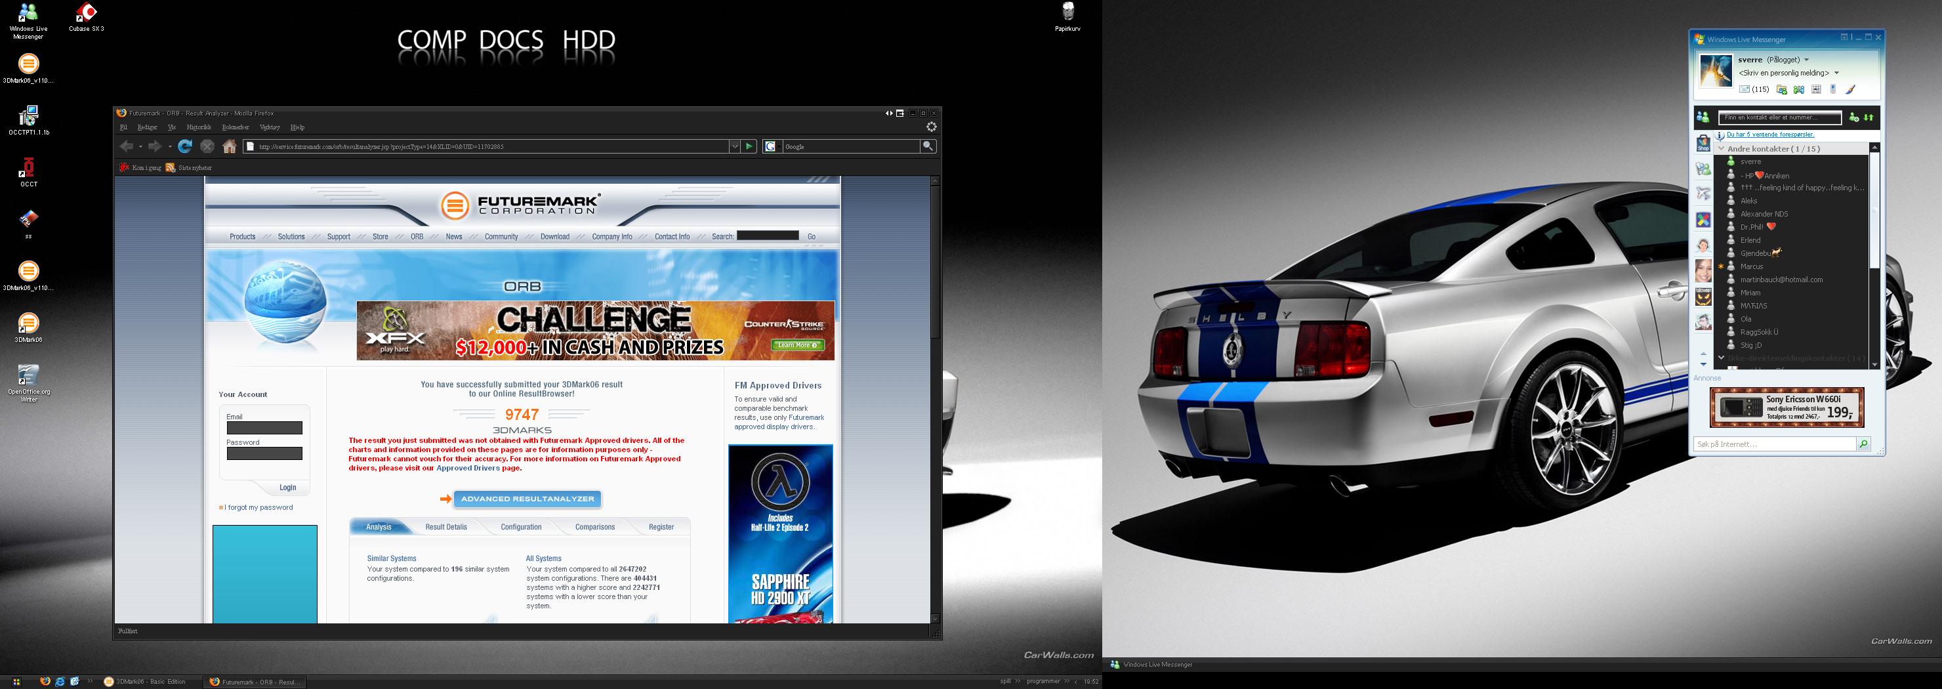Open the OCCT desktop shortcut
The width and height of the screenshot is (1942, 689).
click(29, 172)
